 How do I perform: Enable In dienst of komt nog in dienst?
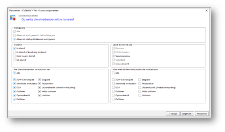click(x=14, y=52)
